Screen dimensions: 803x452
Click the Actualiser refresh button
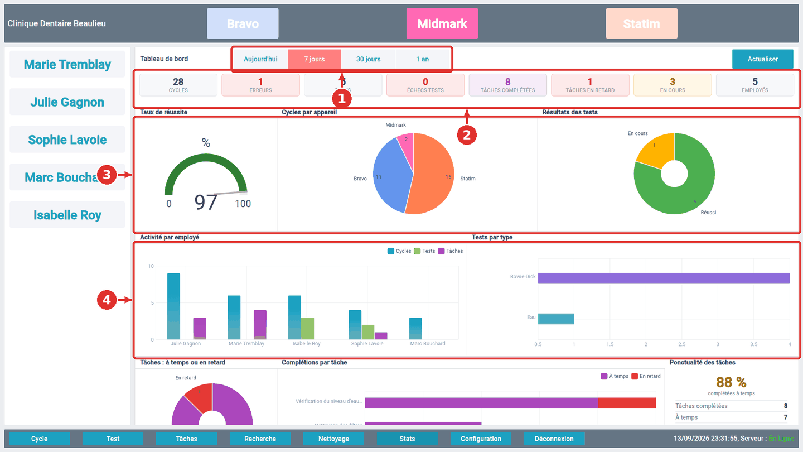763,59
